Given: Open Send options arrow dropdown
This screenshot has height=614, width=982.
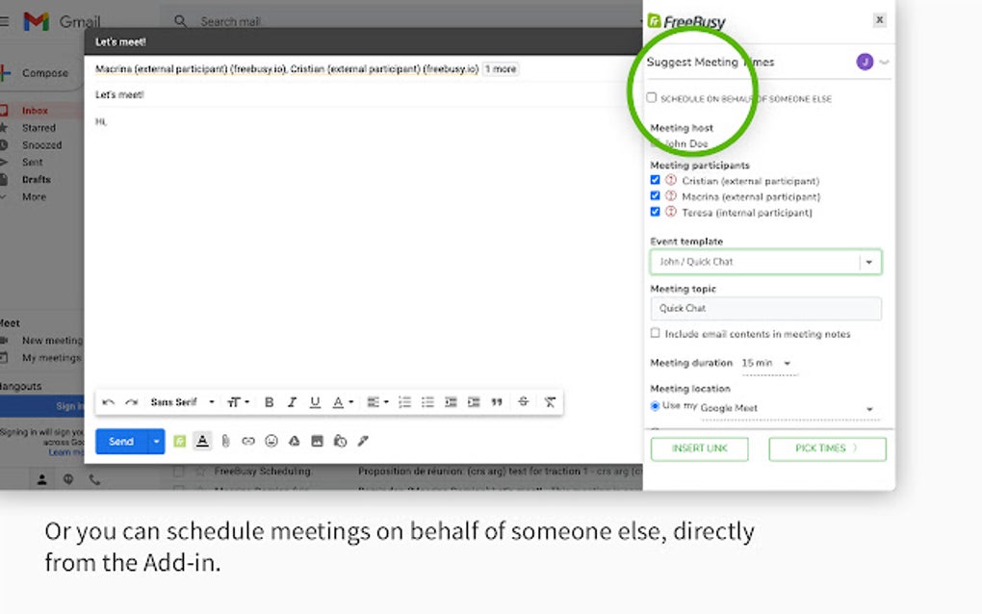Looking at the screenshot, I should tap(156, 442).
